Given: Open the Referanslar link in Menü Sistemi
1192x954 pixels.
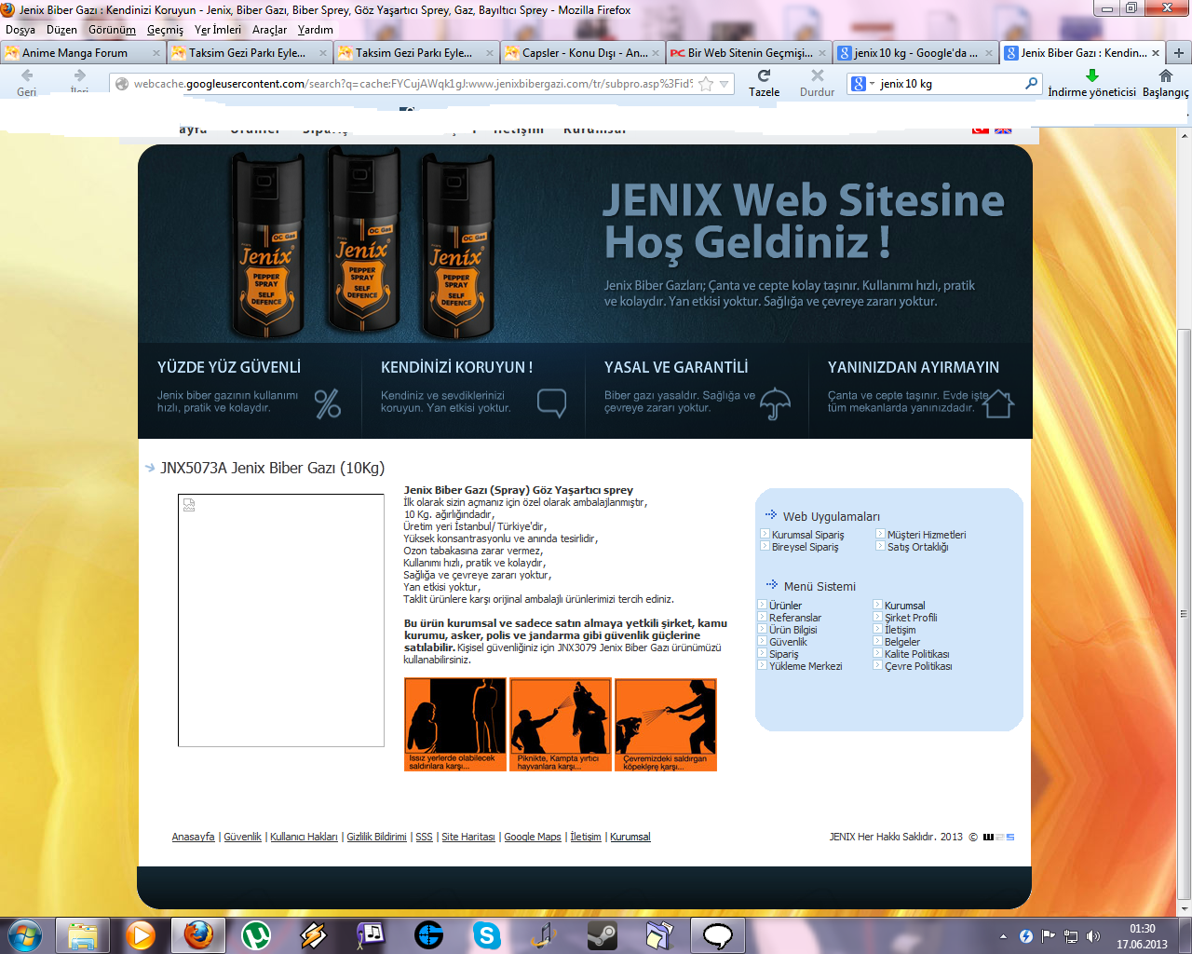Looking at the screenshot, I should tap(795, 618).
